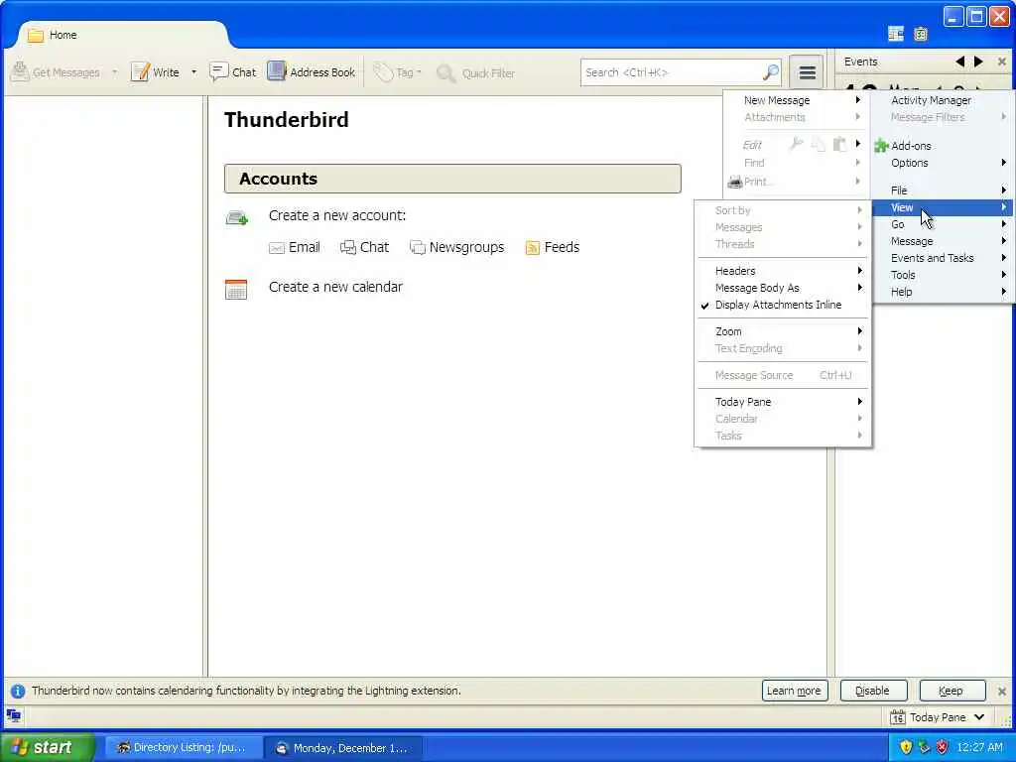Click the Get Messages toolbar icon
This screenshot has width=1016, height=762.
[x=20, y=71]
